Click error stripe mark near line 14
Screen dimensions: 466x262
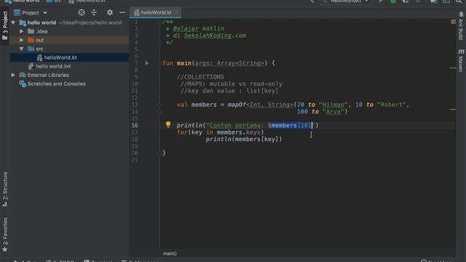[453, 109]
